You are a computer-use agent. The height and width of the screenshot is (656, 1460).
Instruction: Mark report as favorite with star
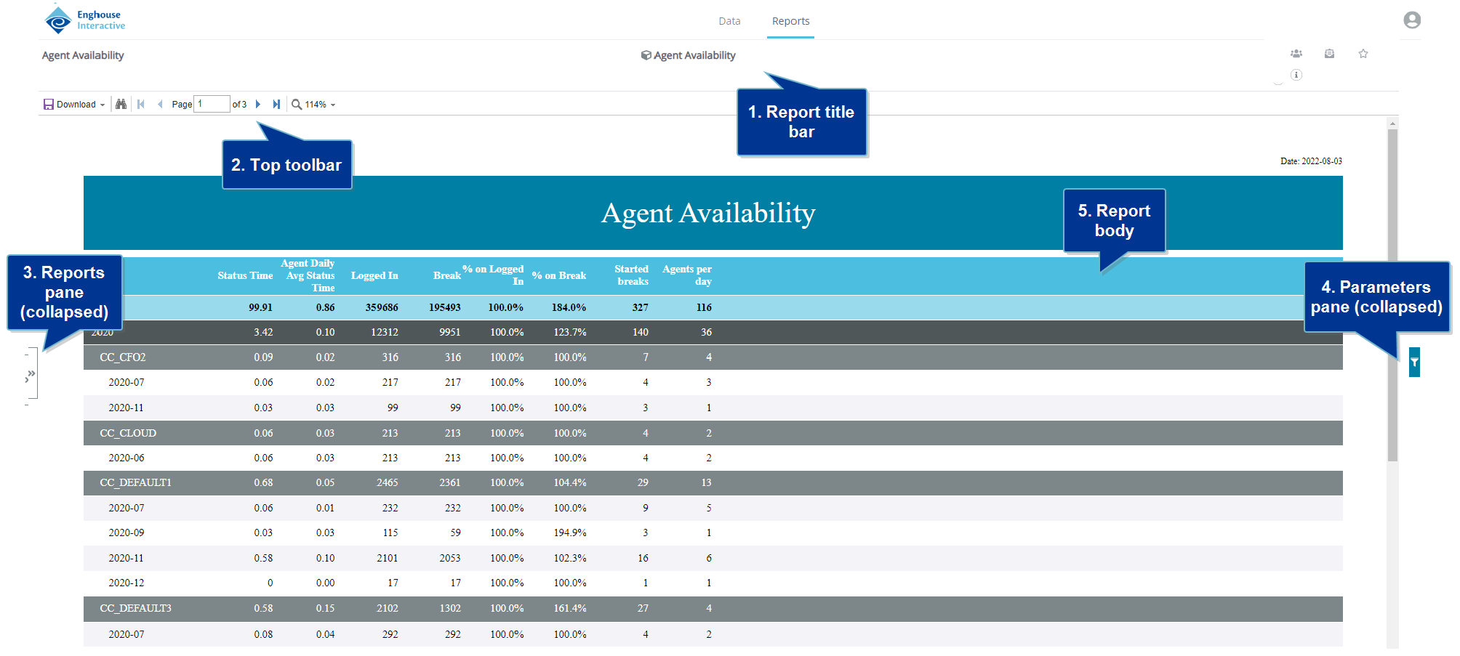point(1363,54)
